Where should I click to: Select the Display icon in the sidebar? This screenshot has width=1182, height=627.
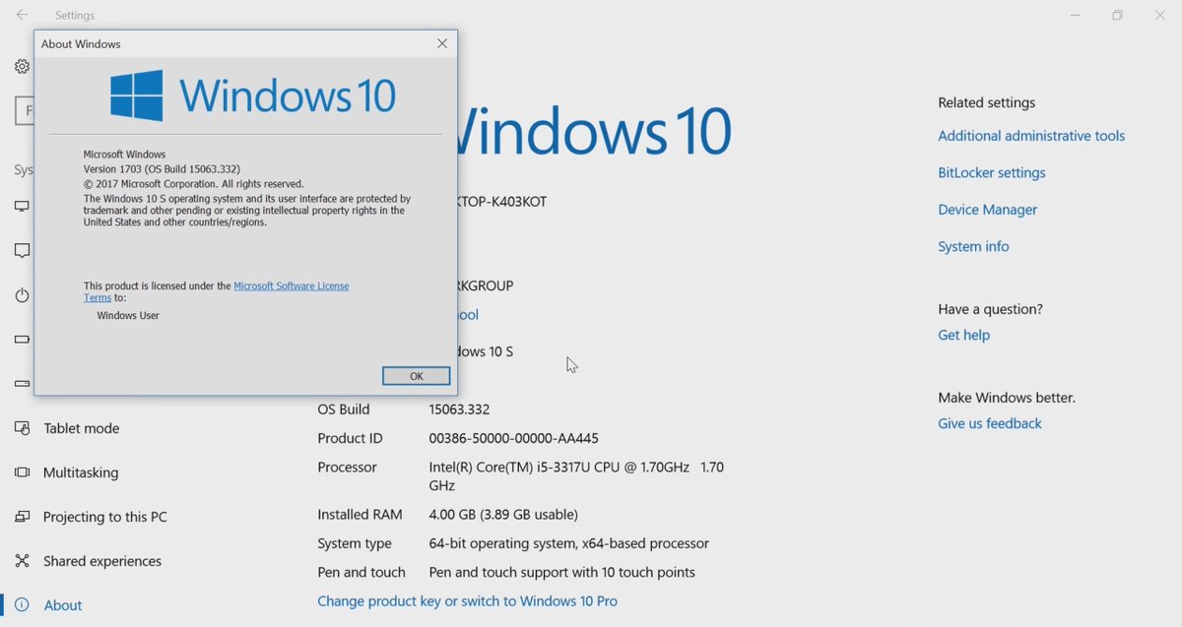[x=22, y=206]
